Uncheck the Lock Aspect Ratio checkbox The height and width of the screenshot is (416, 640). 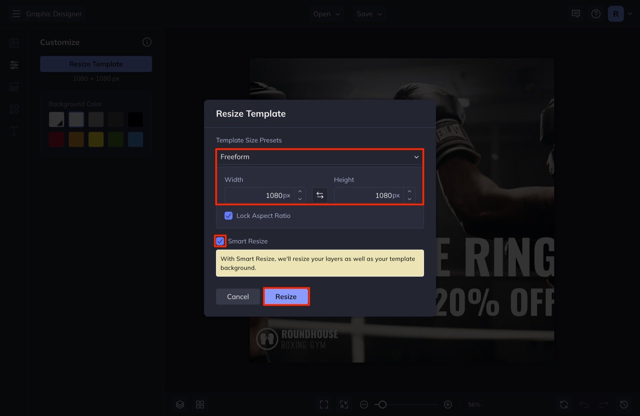pyautogui.click(x=228, y=215)
